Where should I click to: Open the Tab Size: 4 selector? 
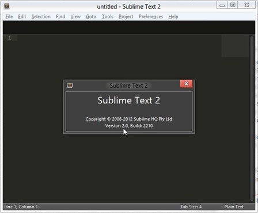click(x=191, y=207)
